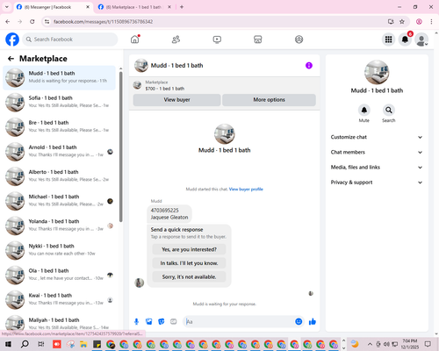Send quick response 'Sorry, it's not available.'
This screenshot has height=351, width=439.
tap(189, 276)
